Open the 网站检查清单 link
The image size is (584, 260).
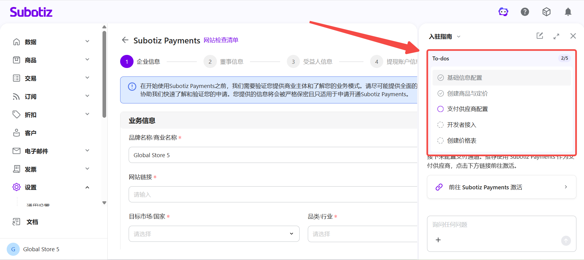[221, 40]
